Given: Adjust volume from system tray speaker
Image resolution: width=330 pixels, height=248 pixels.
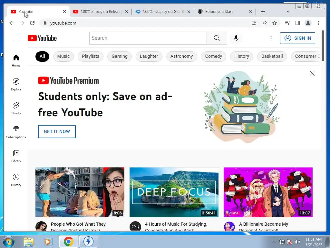Looking at the screenshot, I should pyautogui.click(x=297, y=242).
